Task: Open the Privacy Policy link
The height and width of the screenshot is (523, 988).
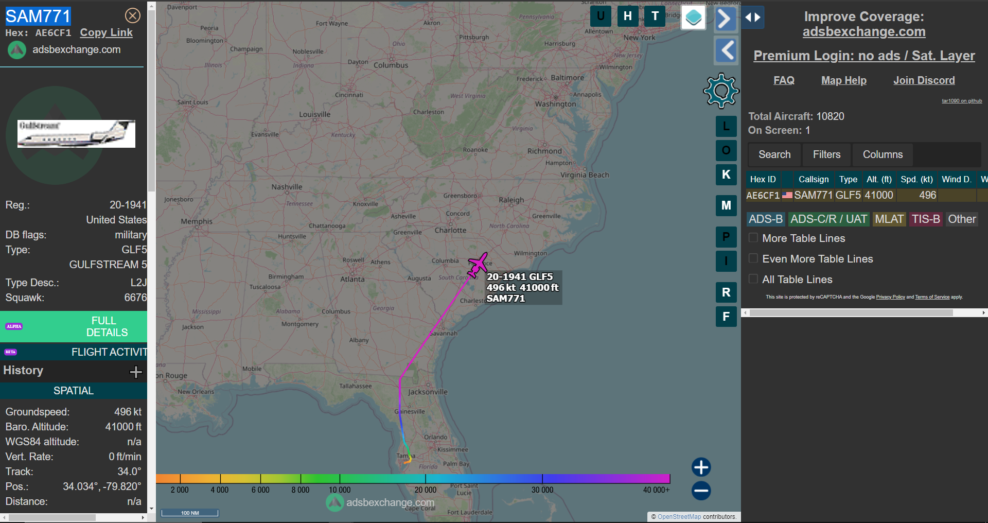Action: (890, 297)
